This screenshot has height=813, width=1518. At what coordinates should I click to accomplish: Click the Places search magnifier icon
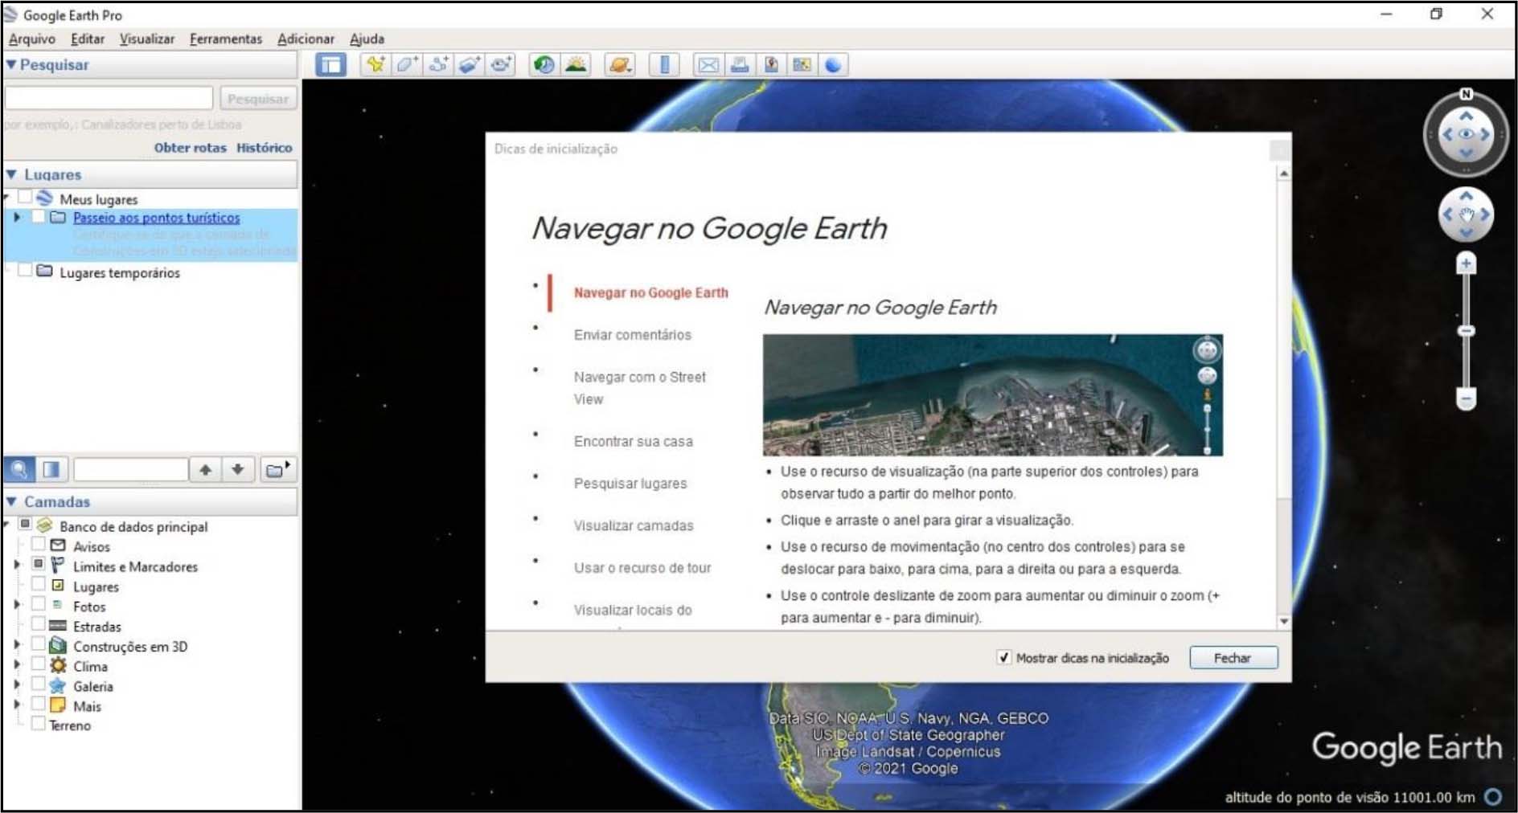19,469
